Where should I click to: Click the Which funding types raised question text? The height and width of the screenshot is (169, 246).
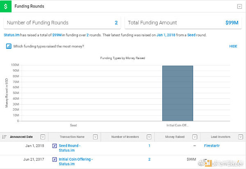pos(48,46)
